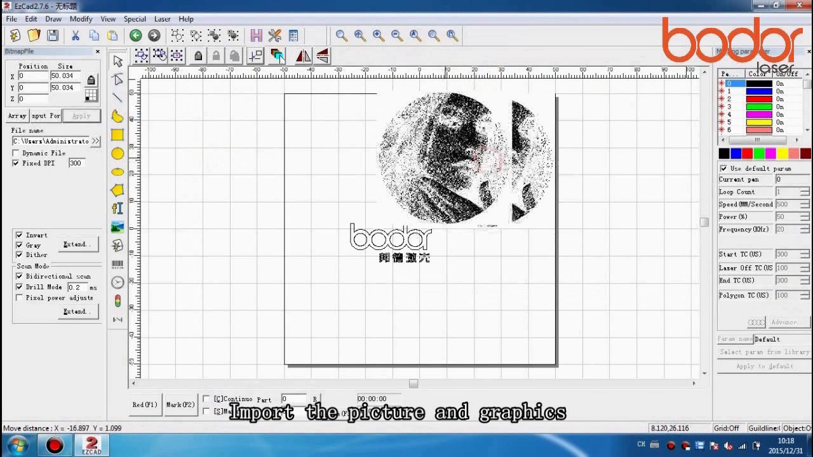Screen dimensions: 813x457
Task: Click the padlock Lock object icon
Action: tap(198, 56)
